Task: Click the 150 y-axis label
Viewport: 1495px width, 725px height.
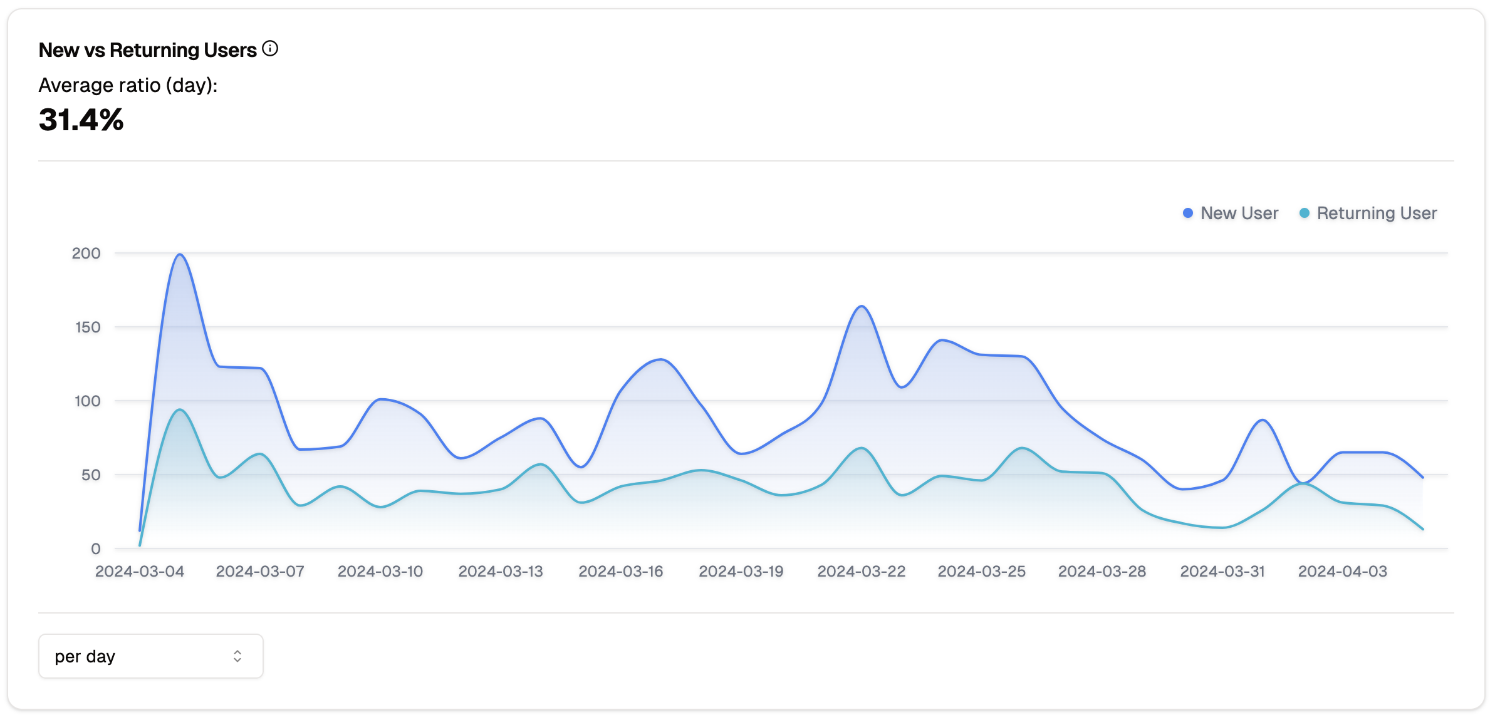Action: (88, 327)
